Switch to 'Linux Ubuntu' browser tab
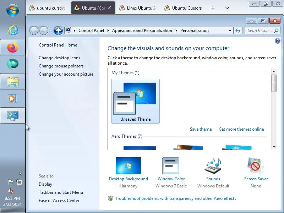The image size is (284, 213). [x=138, y=8]
